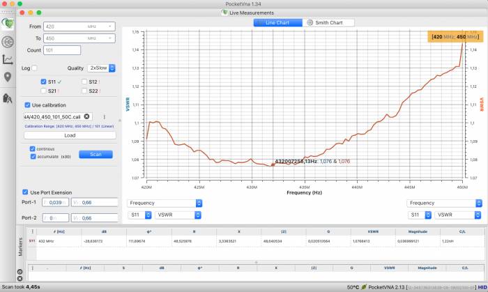Open the left VSWR format dropdown
The height and width of the screenshot is (292, 488).
pos(178,215)
